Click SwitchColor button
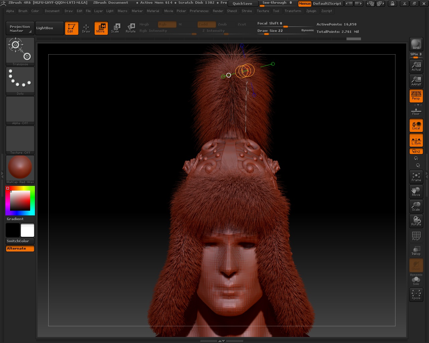 click(x=20, y=241)
